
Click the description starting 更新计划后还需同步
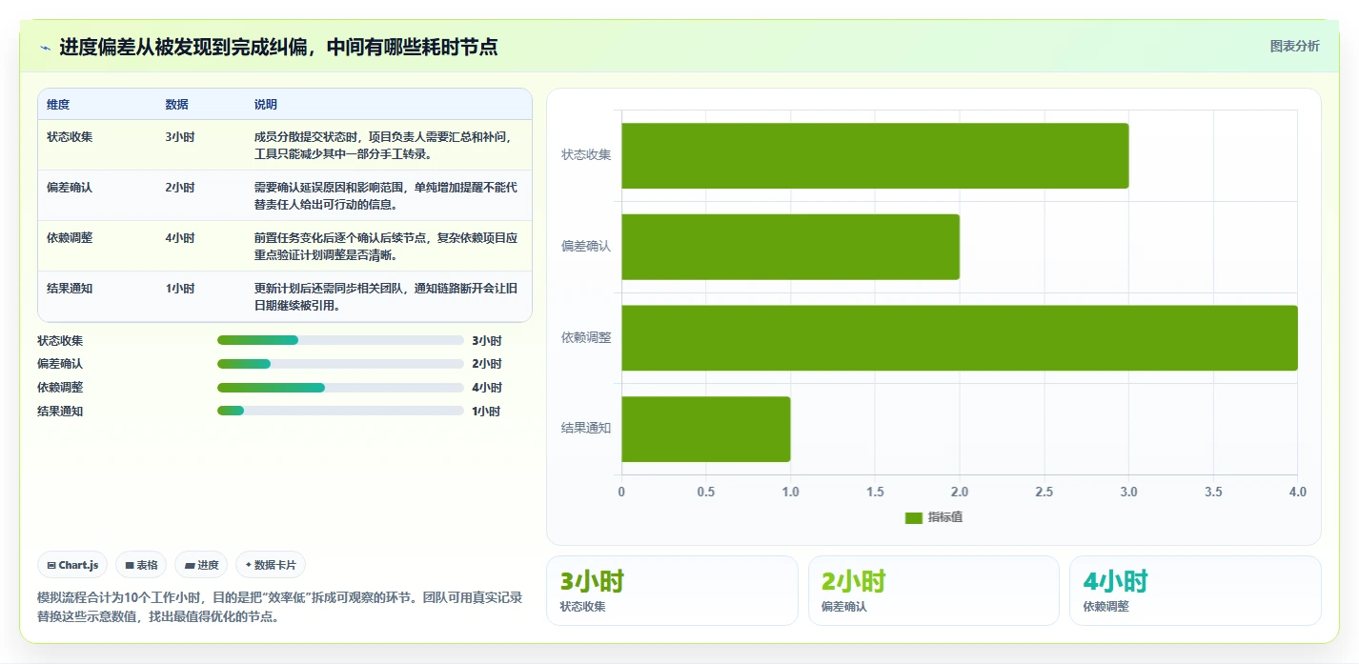388,297
